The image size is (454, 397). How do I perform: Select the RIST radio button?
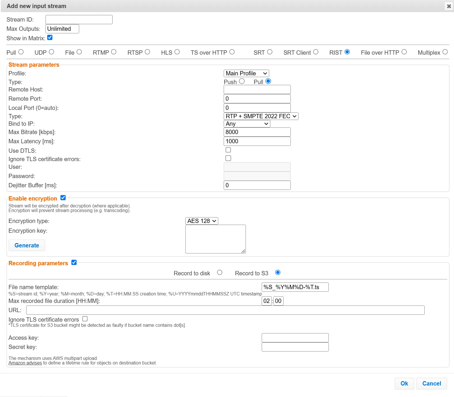[x=347, y=52]
